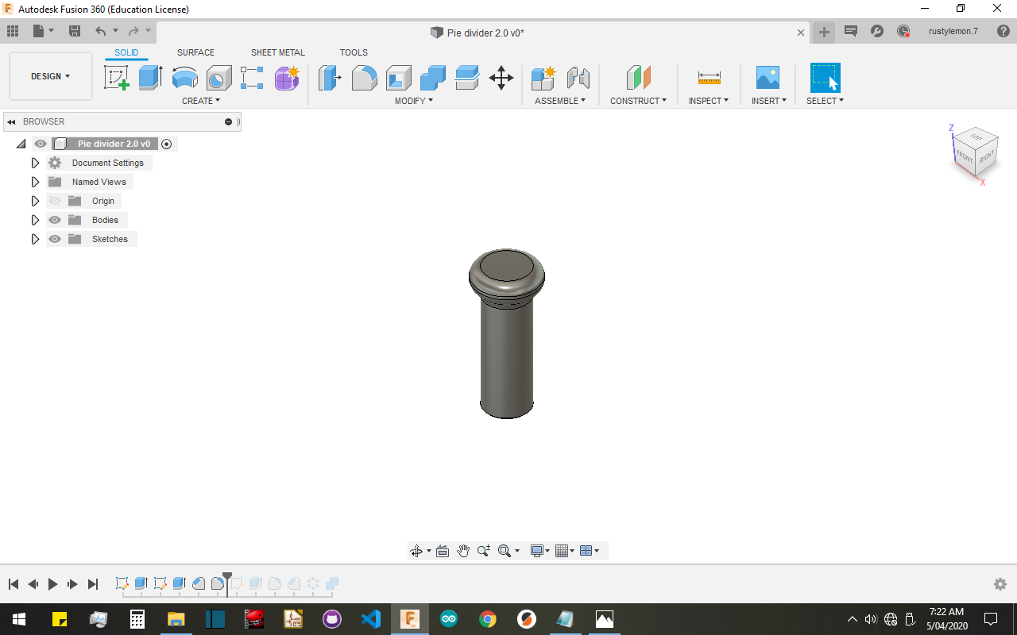Image resolution: width=1017 pixels, height=635 pixels.
Task: Collapse the Browser panel with double arrows
Action: point(11,121)
